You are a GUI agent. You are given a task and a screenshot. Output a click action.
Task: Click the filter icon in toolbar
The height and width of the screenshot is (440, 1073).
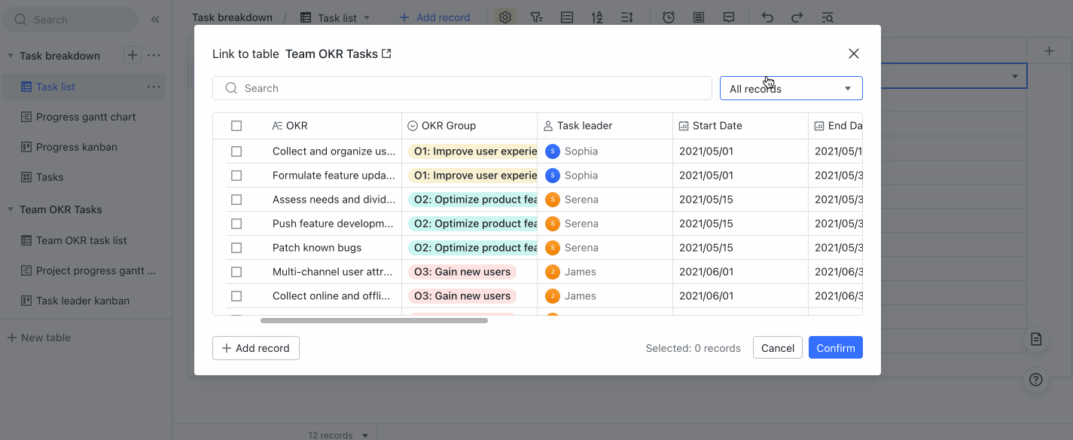point(536,17)
